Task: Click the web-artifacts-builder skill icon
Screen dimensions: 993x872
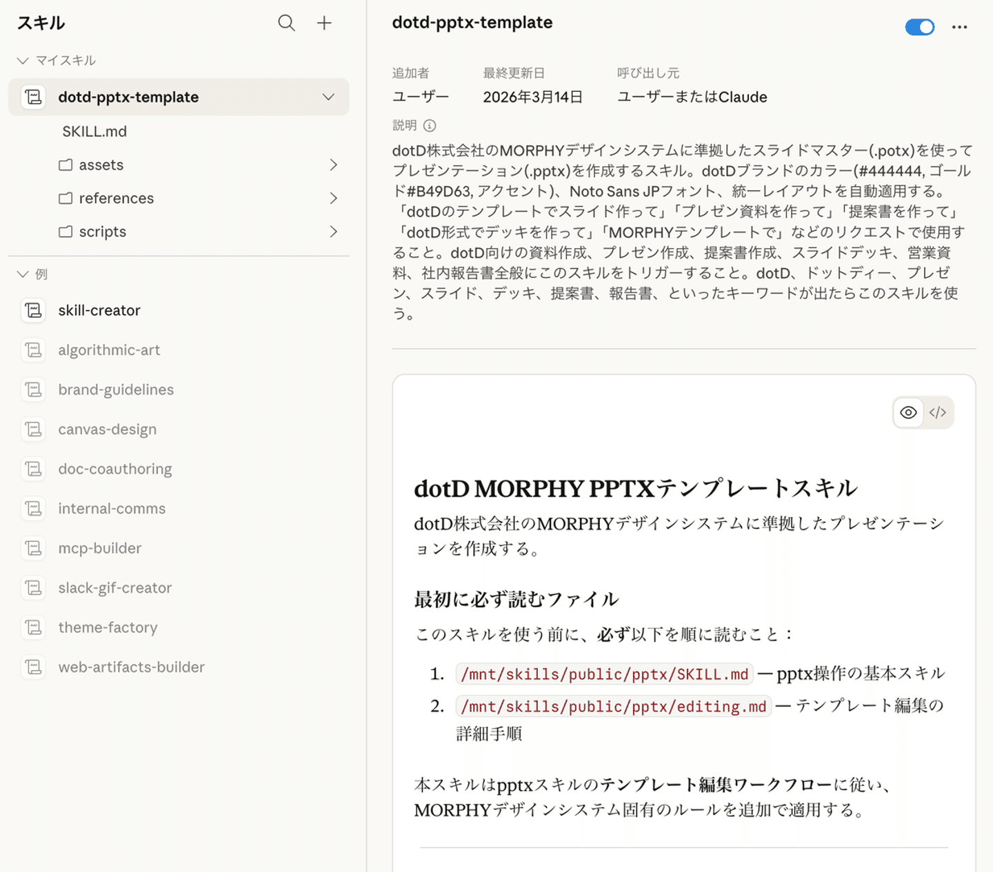Action: pyautogui.click(x=34, y=667)
